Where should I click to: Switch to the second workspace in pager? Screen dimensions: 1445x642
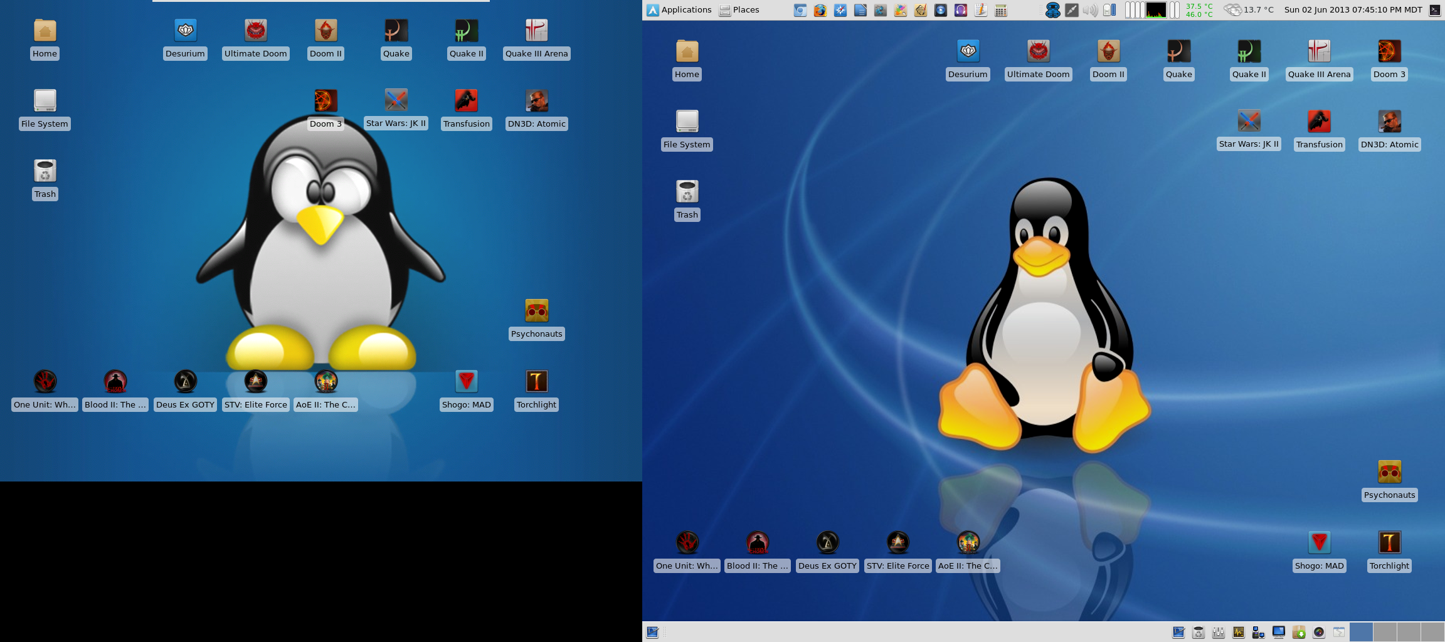(x=1385, y=632)
